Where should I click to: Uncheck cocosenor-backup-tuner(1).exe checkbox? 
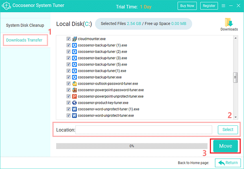point(68,70)
